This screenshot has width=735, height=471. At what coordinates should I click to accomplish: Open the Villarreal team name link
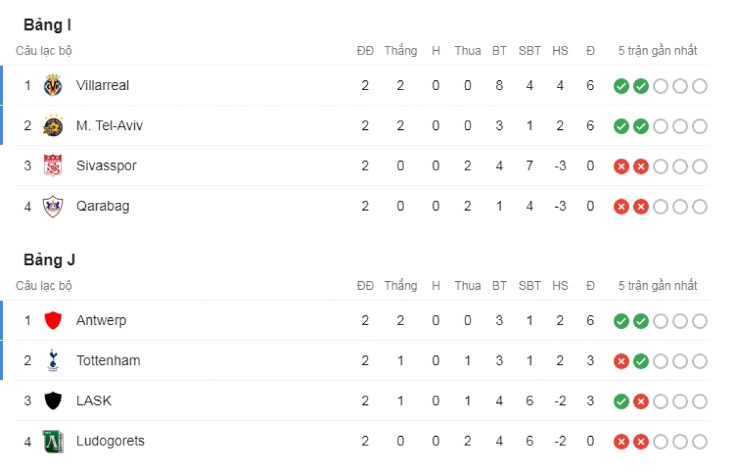[x=103, y=86]
